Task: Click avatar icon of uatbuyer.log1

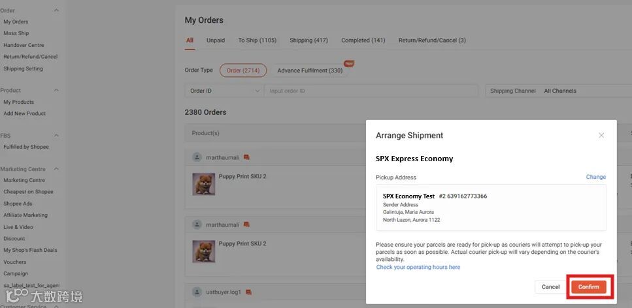Action: coord(197,292)
